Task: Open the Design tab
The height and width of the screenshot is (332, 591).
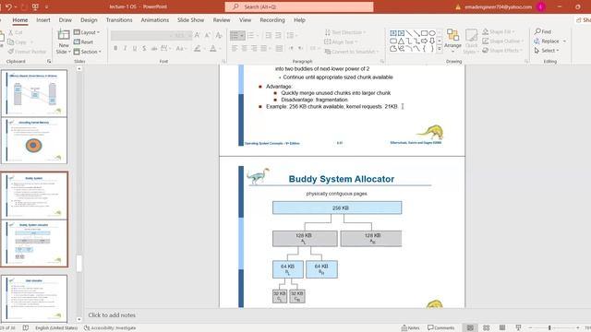Action: pyautogui.click(x=89, y=20)
